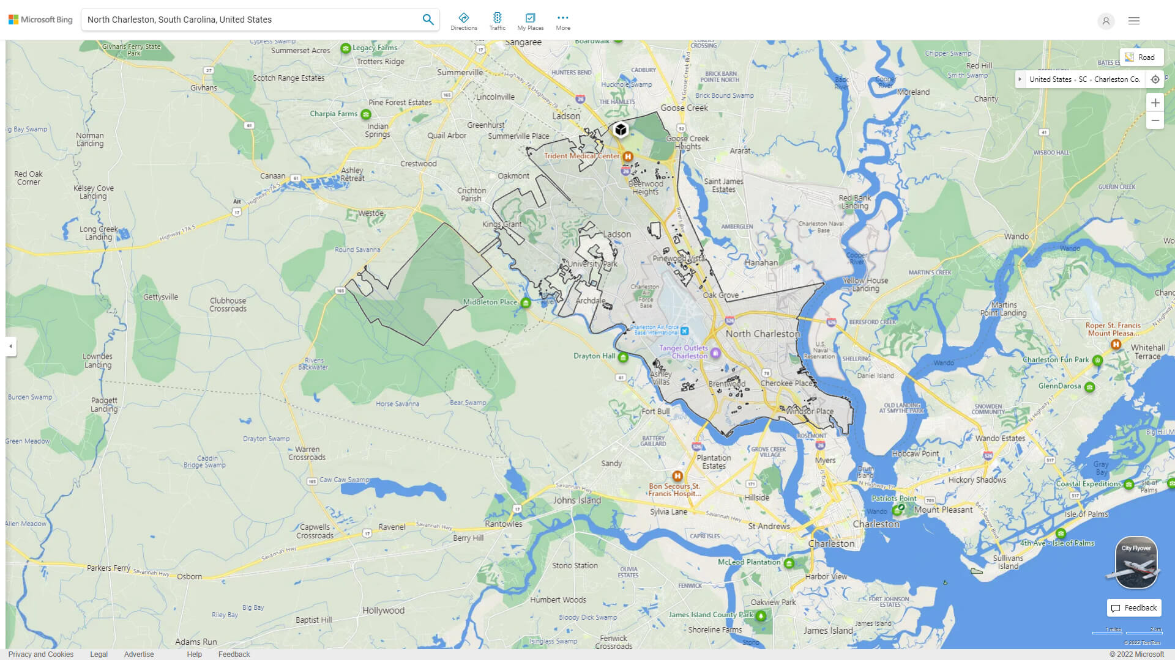Image resolution: width=1175 pixels, height=660 pixels.
Task: Expand the left side panel arrow
Action: pyautogui.click(x=10, y=346)
